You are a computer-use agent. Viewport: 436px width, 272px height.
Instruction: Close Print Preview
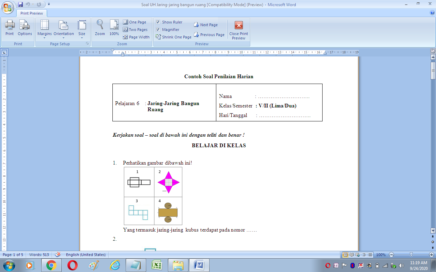pyautogui.click(x=239, y=31)
